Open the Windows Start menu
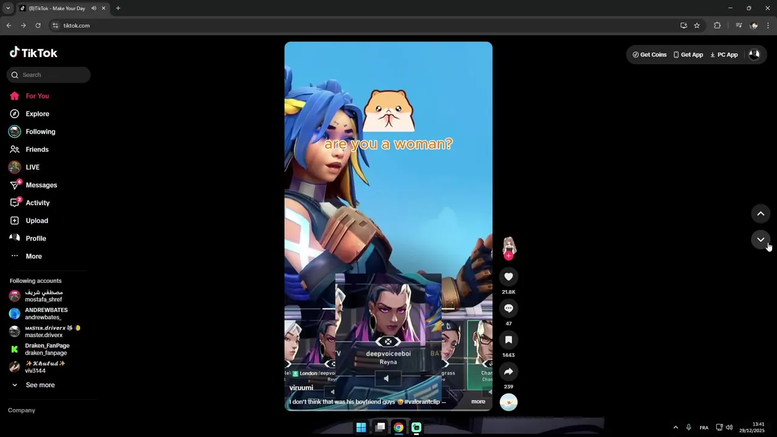Image resolution: width=777 pixels, height=437 pixels. point(361,427)
